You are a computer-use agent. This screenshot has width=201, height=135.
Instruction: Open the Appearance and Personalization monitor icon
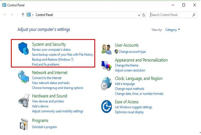pos(106,66)
